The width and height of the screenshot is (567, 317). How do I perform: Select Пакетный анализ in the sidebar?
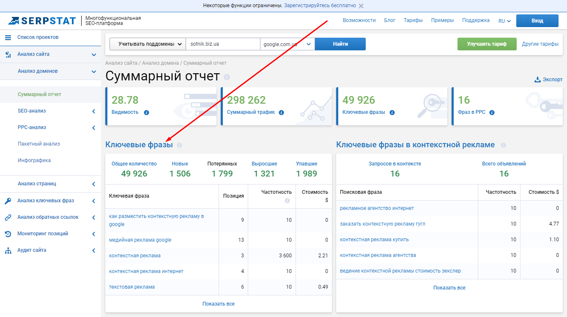tap(39, 144)
